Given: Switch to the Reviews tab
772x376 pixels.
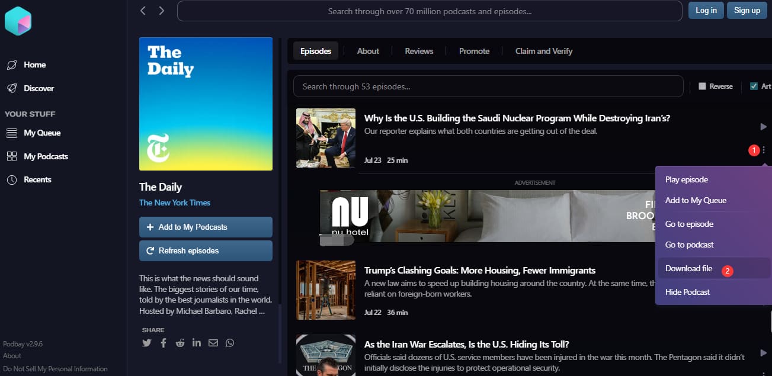Looking at the screenshot, I should click(x=419, y=51).
